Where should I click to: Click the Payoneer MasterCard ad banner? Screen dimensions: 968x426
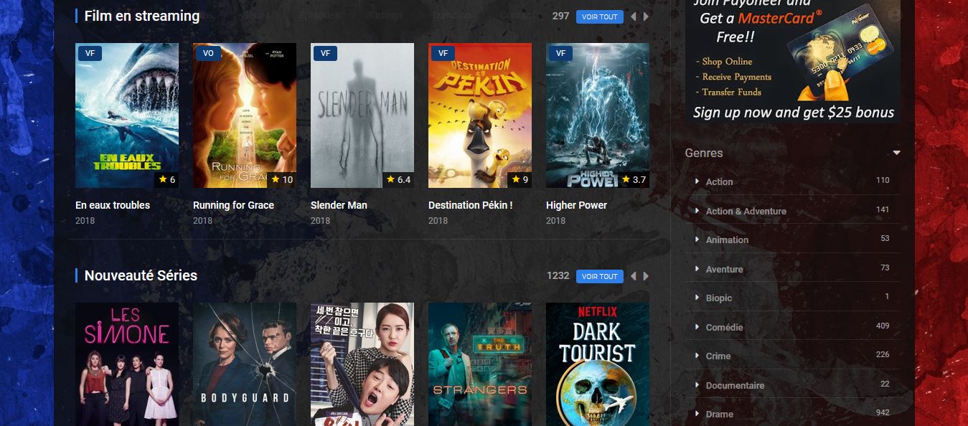792,61
